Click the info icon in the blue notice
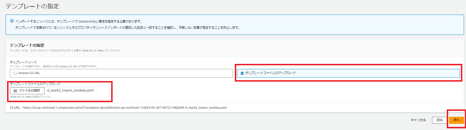 [x=12, y=21]
